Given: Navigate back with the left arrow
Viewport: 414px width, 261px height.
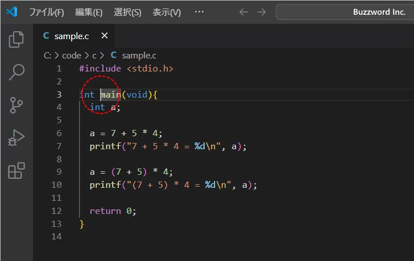Looking at the screenshot, I should [x=243, y=12].
